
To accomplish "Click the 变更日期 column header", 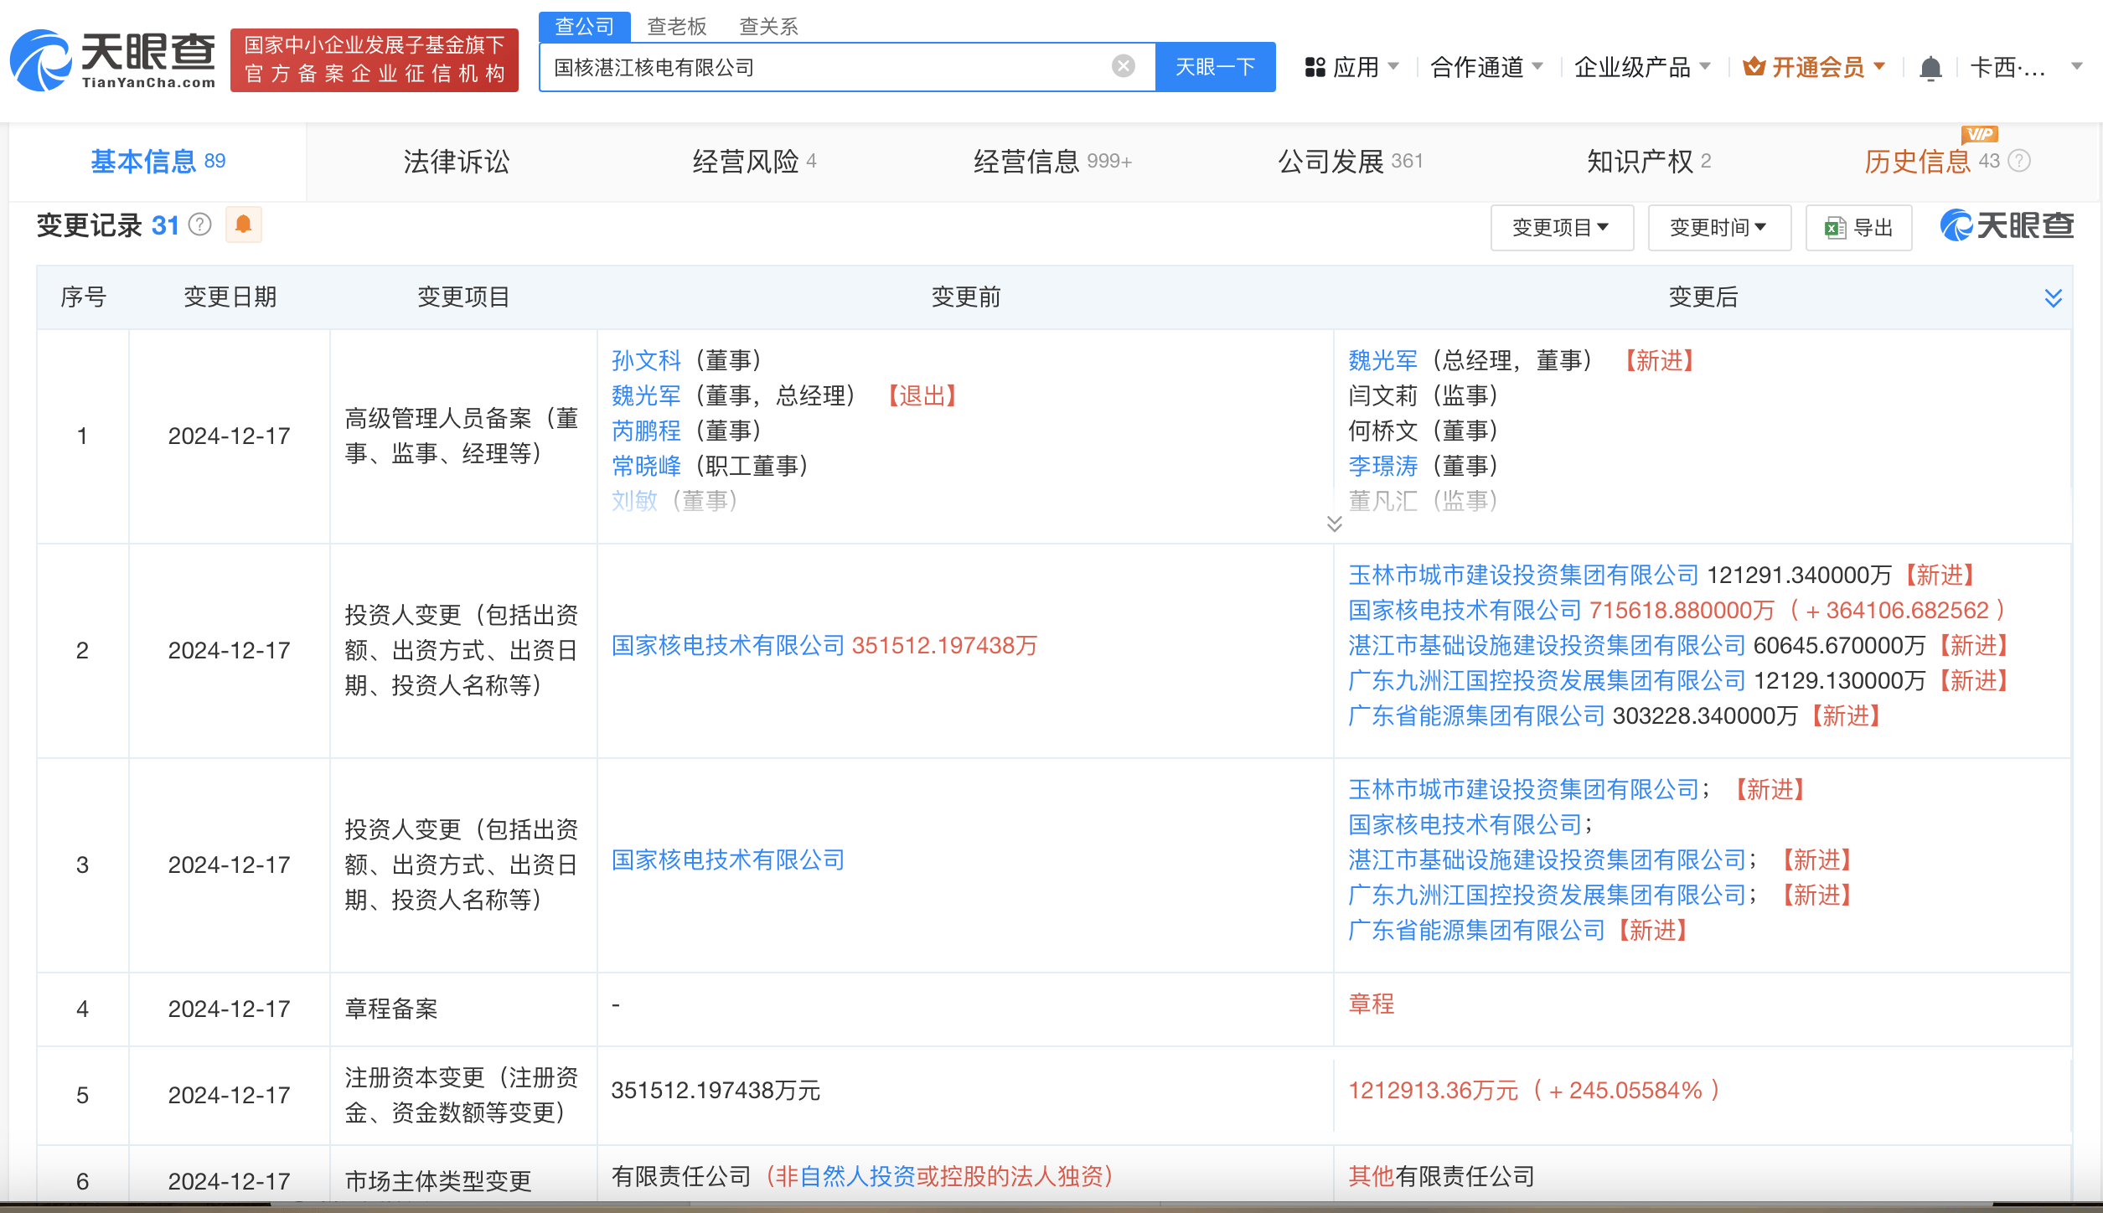I will point(230,297).
